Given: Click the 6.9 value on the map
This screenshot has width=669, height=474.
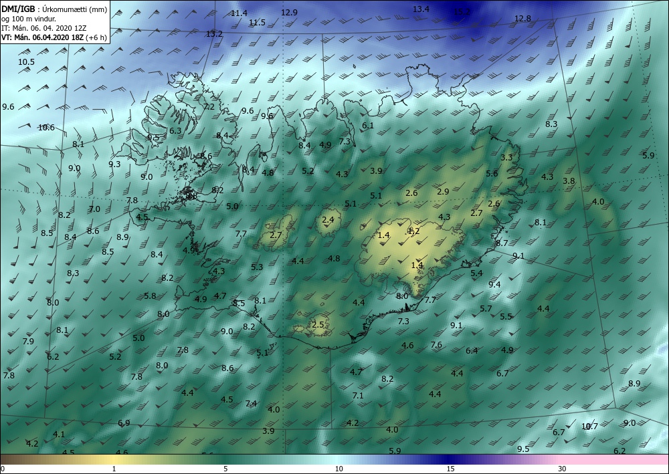Looking at the screenshot, I should click(124, 423).
